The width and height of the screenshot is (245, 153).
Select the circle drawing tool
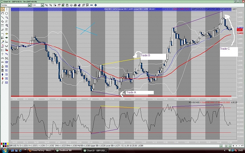[x=7, y=13]
